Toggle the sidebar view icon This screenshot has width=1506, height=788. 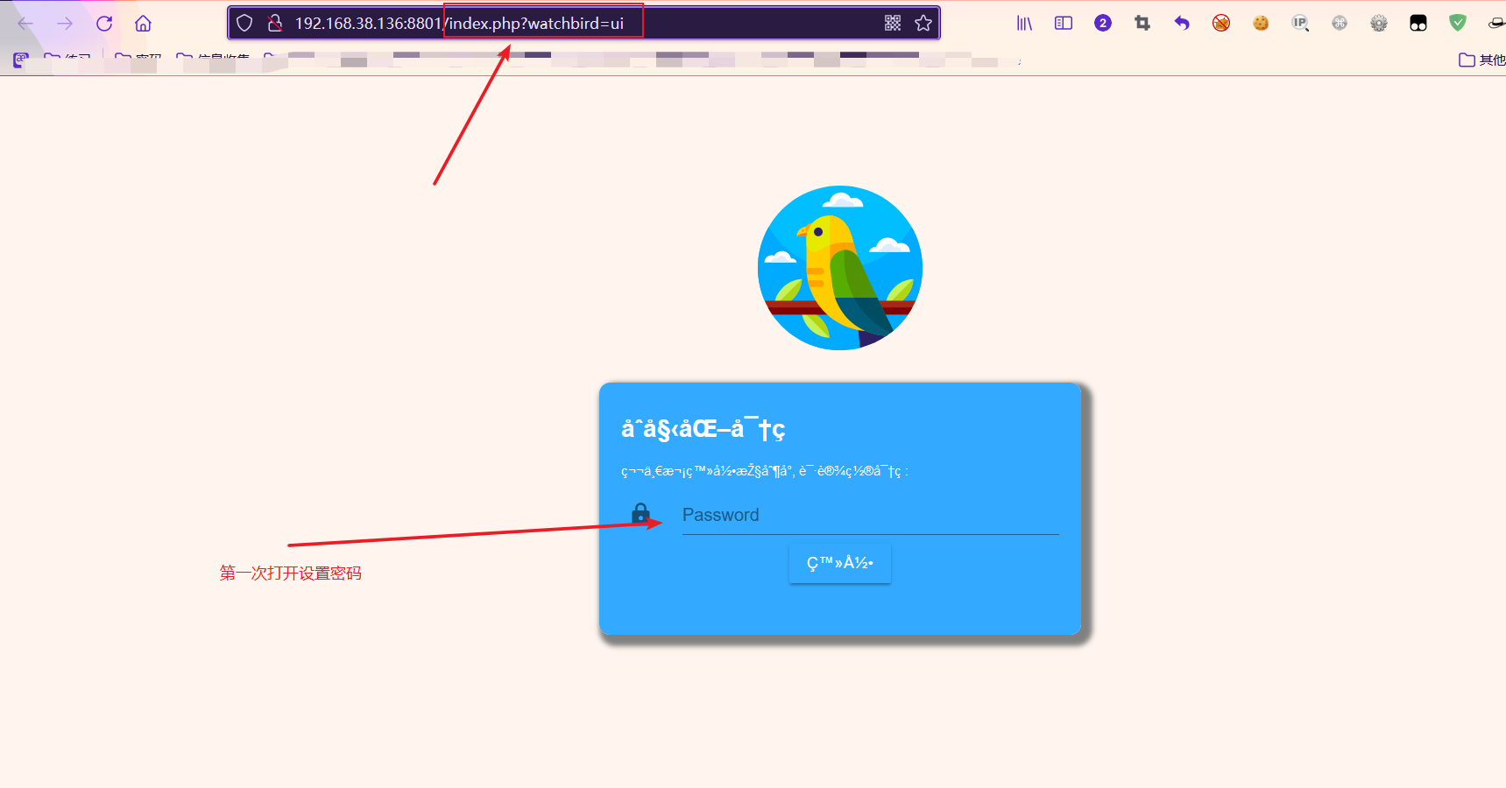[1064, 24]
